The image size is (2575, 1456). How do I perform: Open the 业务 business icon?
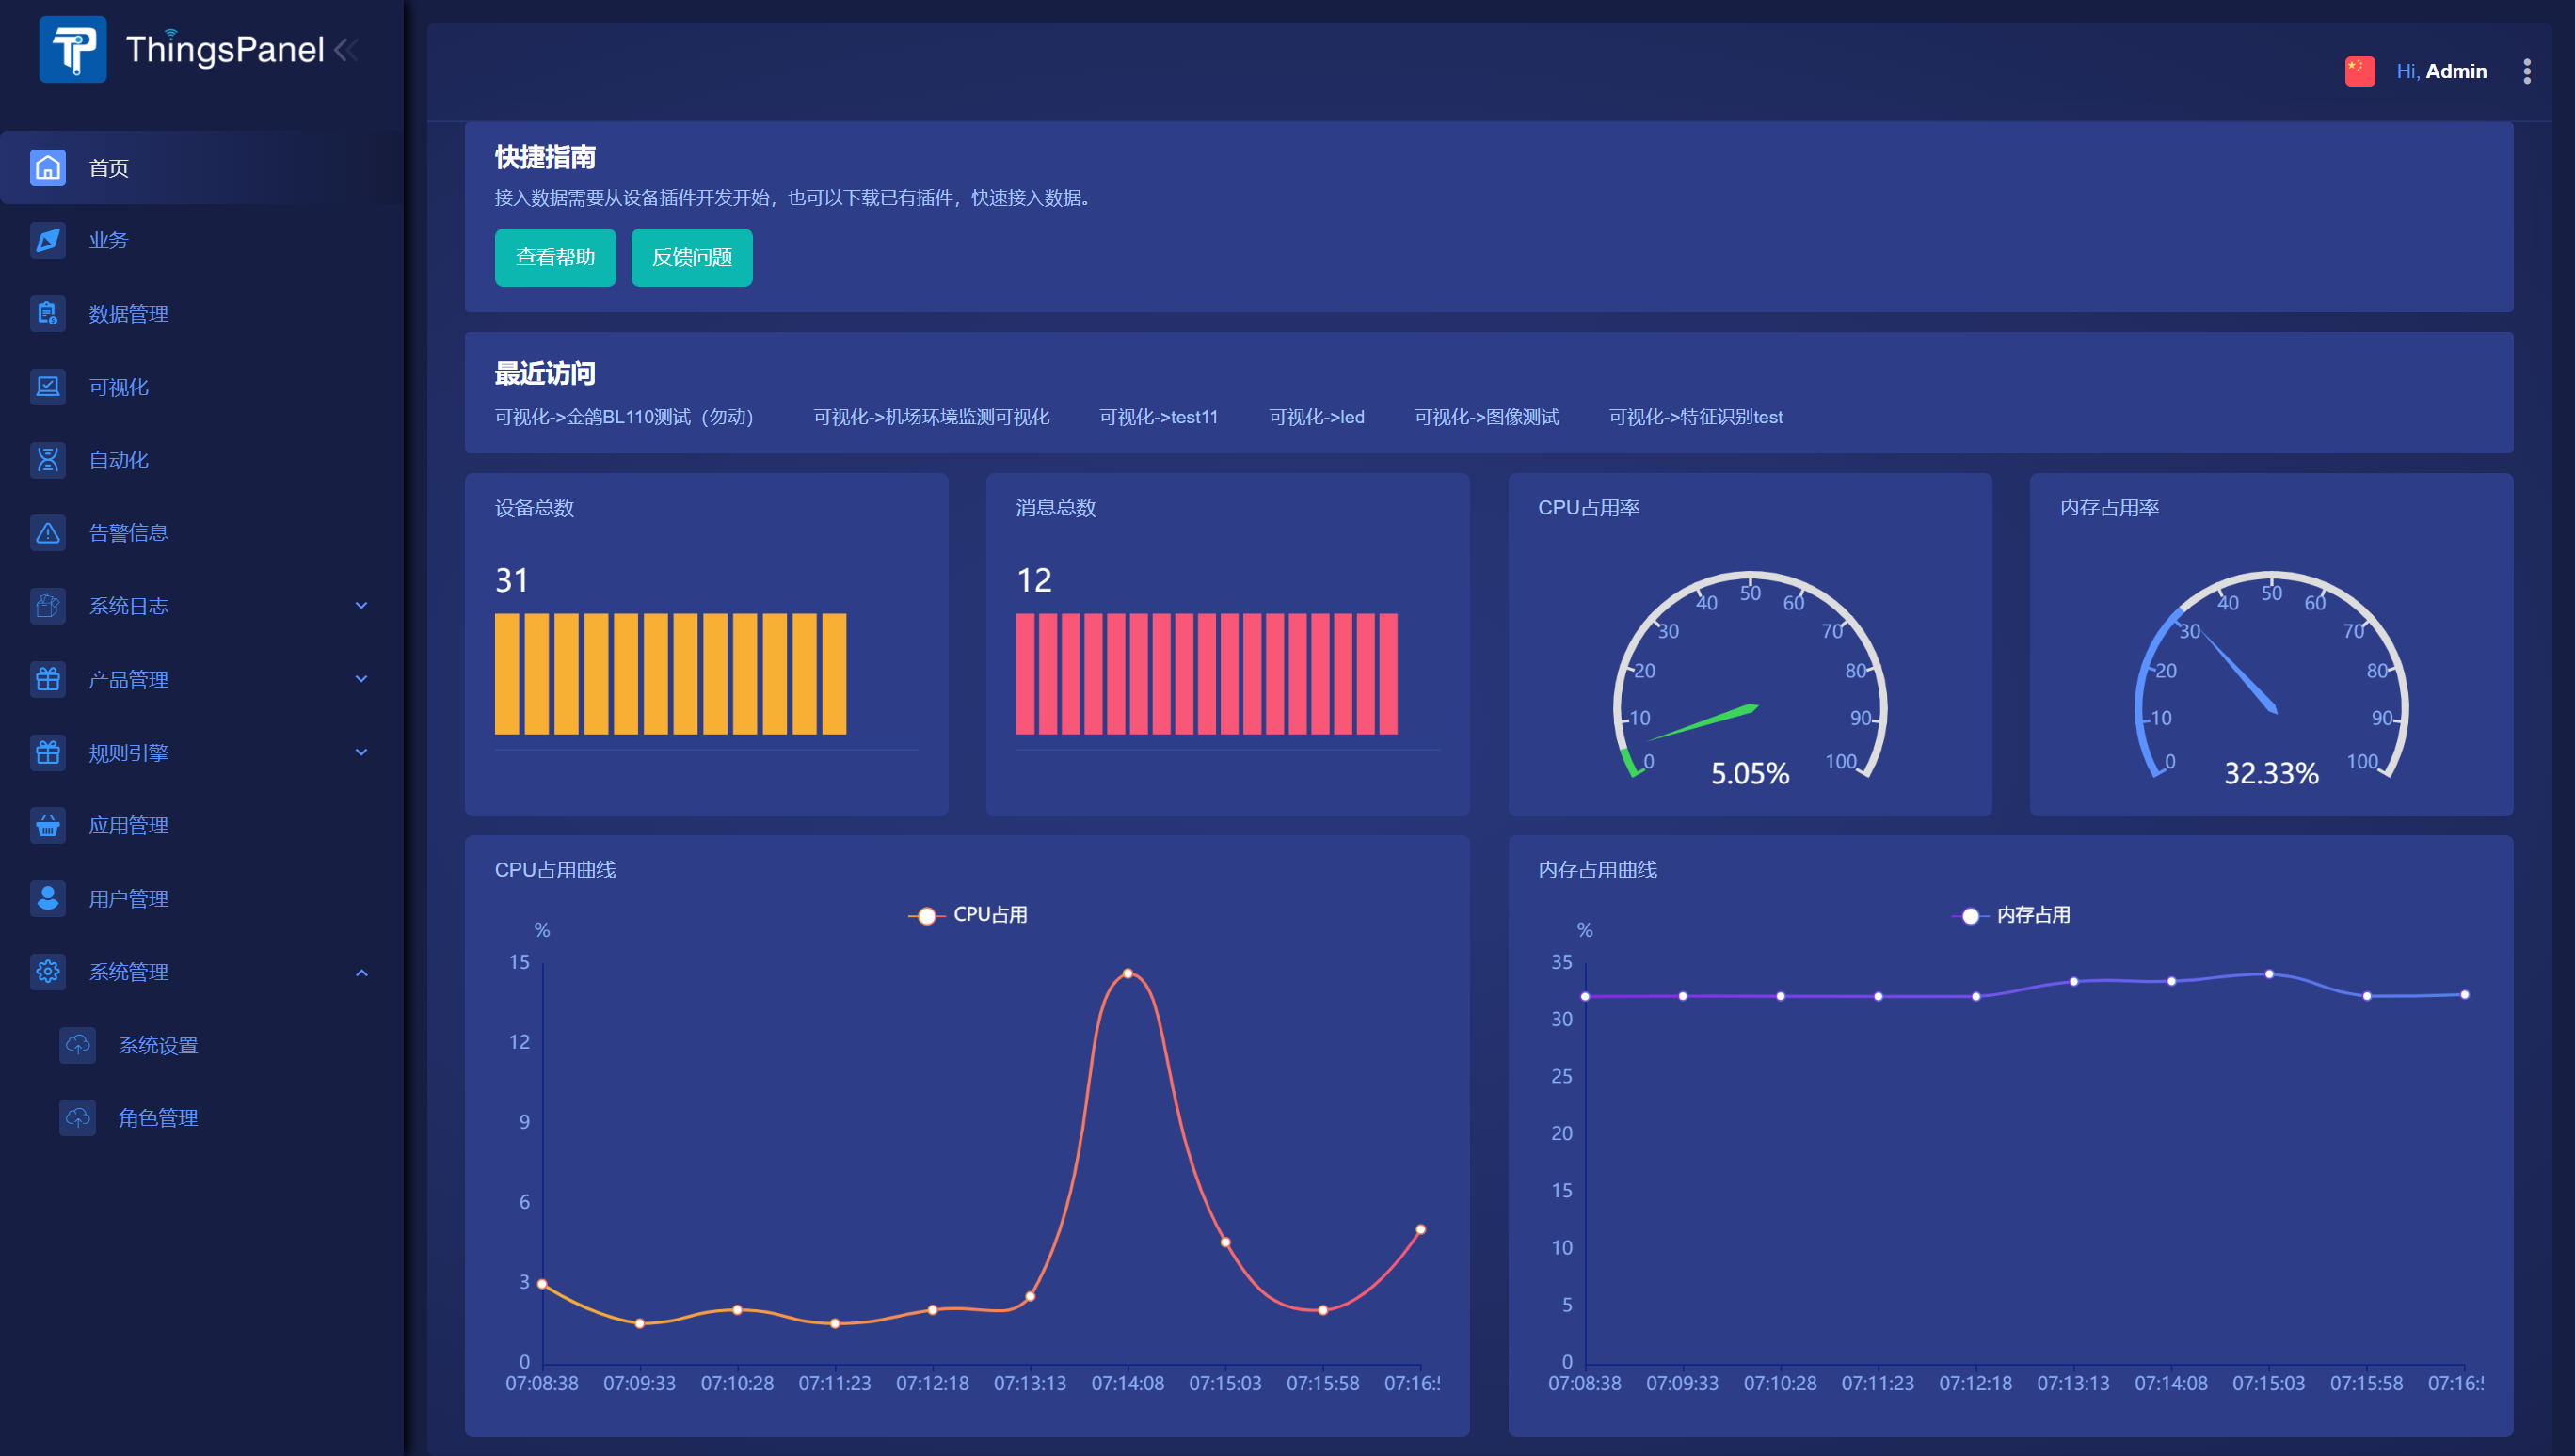coord(48,241)
